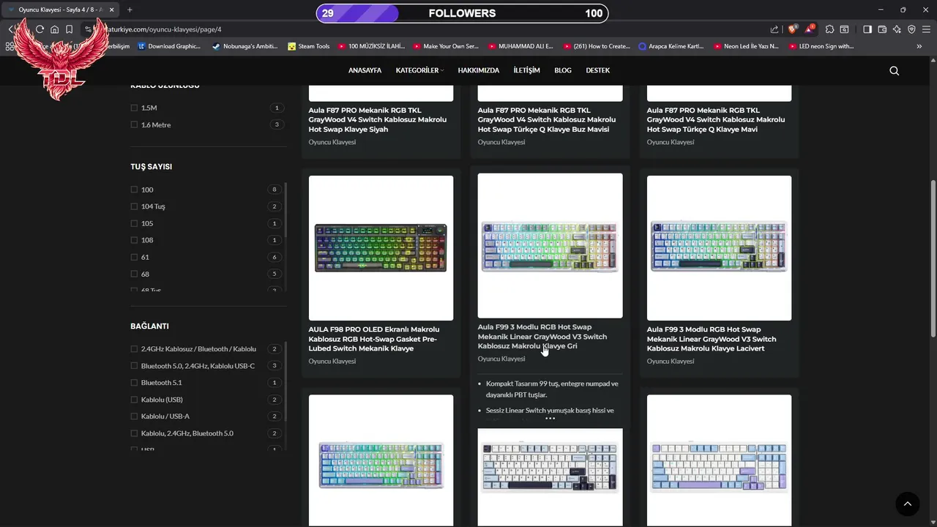Click the TUŞ SAYISI filter list scrollbar
Viewport: 937px width, 527px height.
285,209
